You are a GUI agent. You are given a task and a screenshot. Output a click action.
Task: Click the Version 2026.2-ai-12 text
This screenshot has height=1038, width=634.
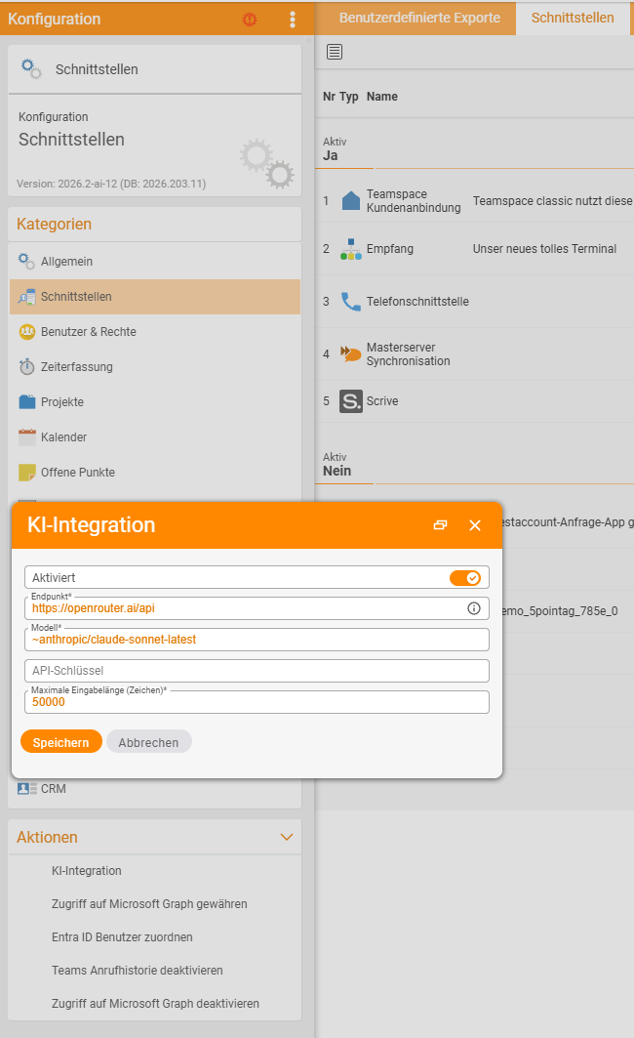pyautogui.click(x=111, y=184)
